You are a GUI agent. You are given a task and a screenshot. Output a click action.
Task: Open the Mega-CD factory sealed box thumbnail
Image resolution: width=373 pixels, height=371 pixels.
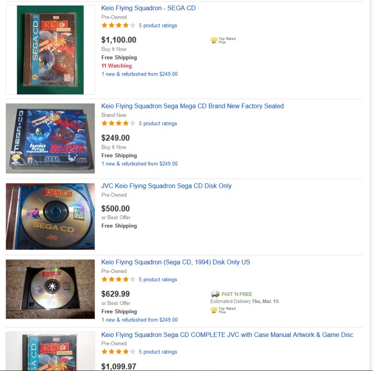pyautogui.click(x=50, y=138)
